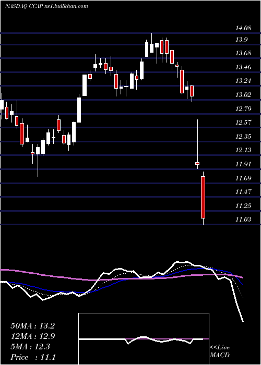
Task: Click the 11.03 price axis label
Action: 244,220
